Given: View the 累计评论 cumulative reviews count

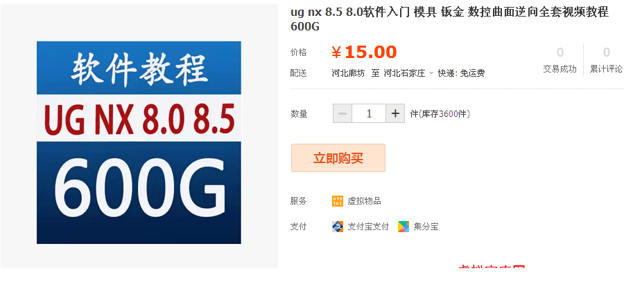Looking at the screenshot, I should [607, 59].
